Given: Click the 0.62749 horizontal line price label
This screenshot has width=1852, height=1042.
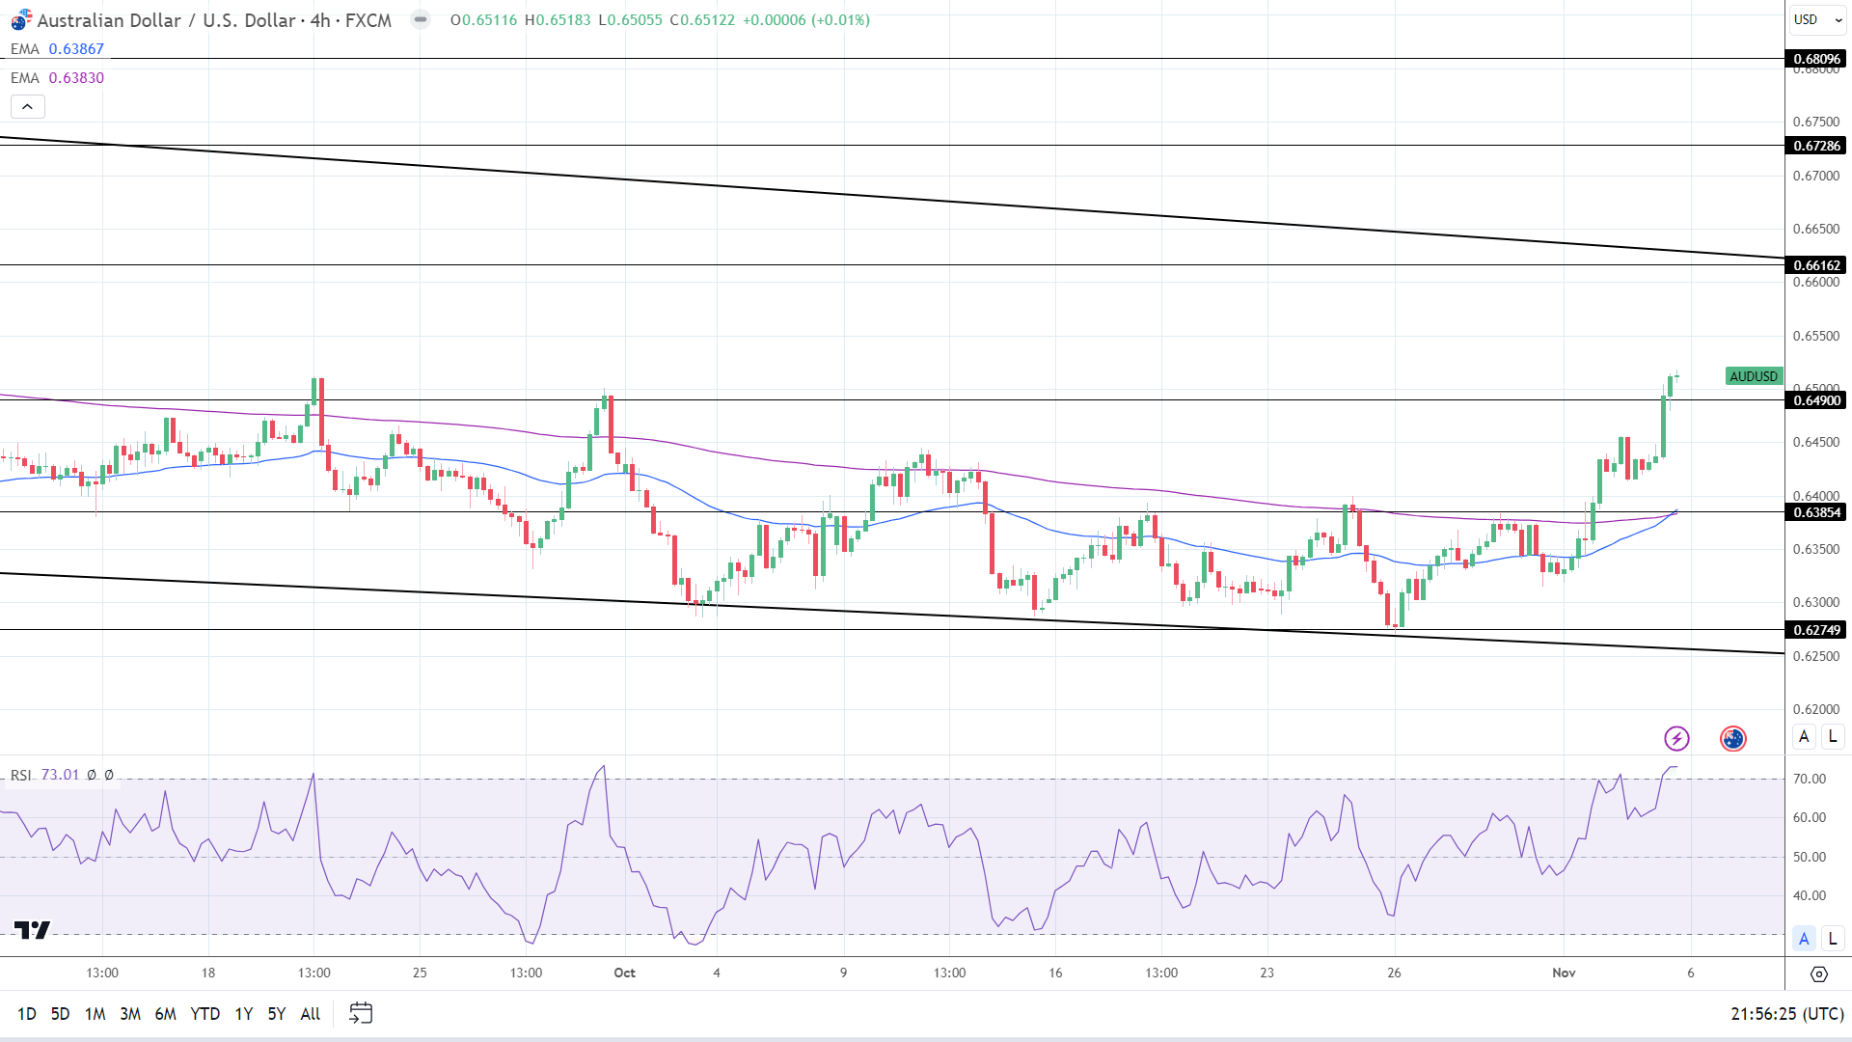Looking at the screenshot, I should pos(1816,630).
